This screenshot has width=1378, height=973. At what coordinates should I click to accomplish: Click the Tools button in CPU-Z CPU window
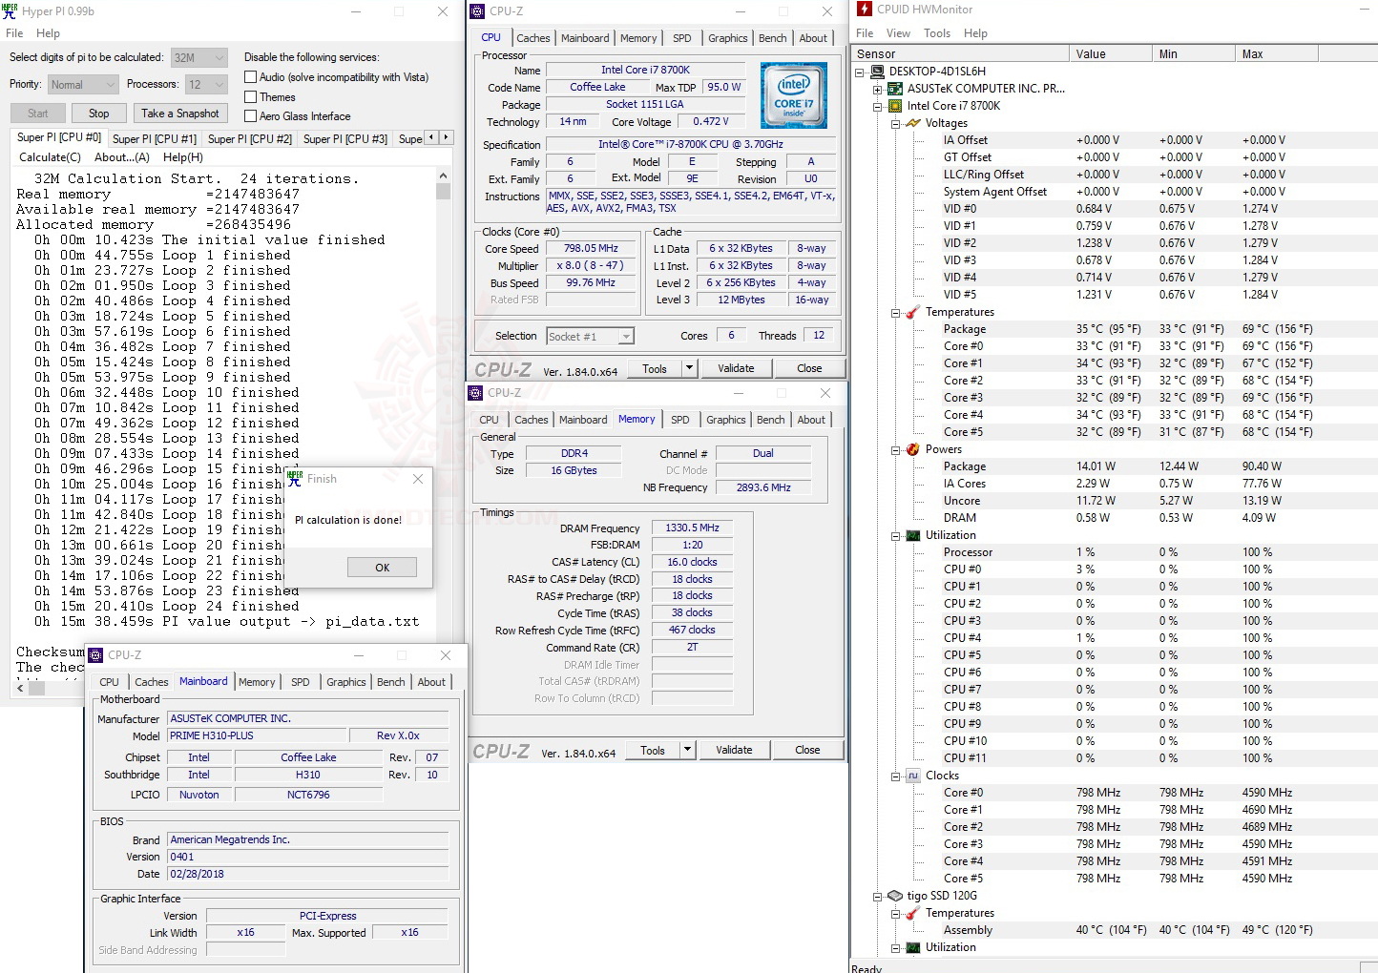(x=655, y=368)
